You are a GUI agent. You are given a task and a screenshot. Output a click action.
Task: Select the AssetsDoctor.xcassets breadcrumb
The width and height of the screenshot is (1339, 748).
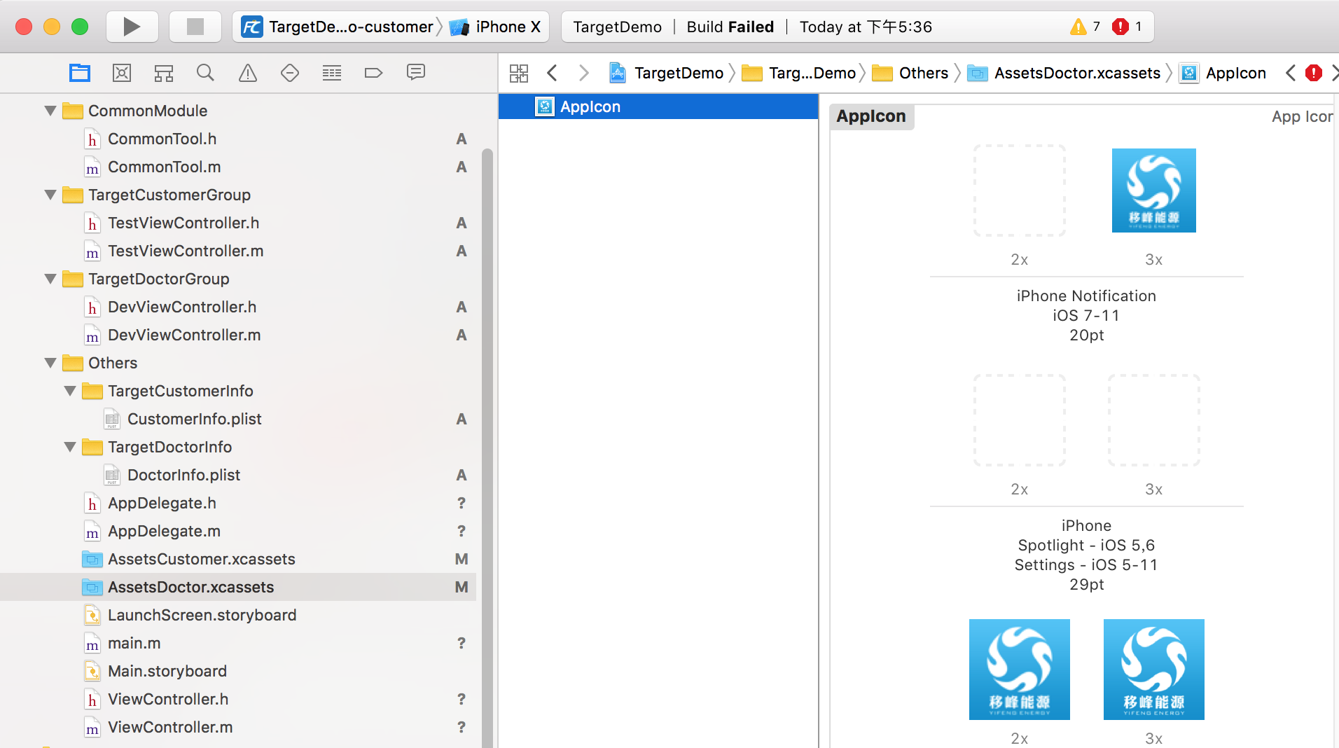click(x=1064, y=73)
